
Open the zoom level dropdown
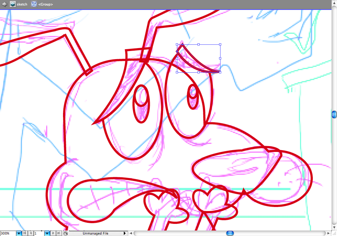pyautogui.click(x=19, y=233)
